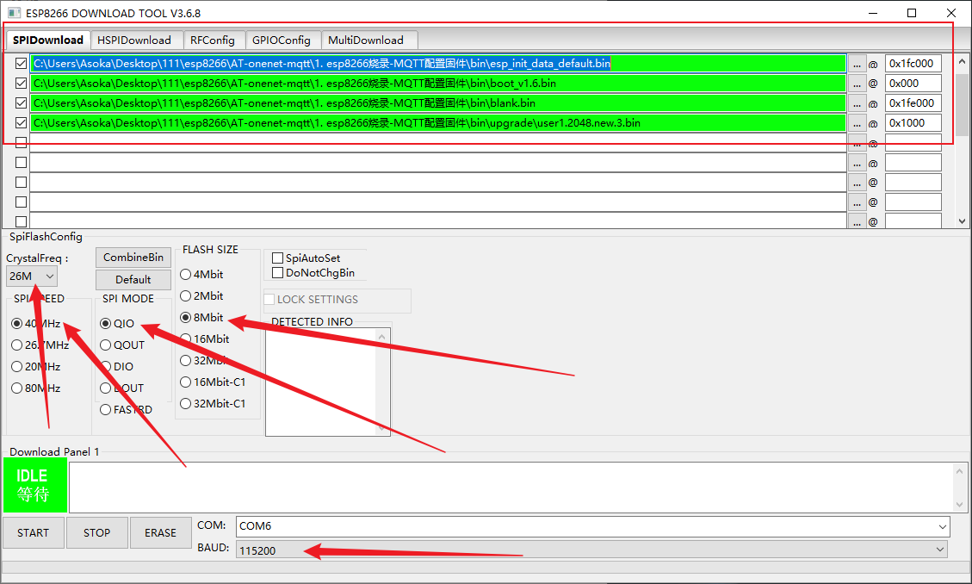Screen dimensions: 972x584
Task: Click the STOP button
Action: pyautogui.click(x=96, y=533)
